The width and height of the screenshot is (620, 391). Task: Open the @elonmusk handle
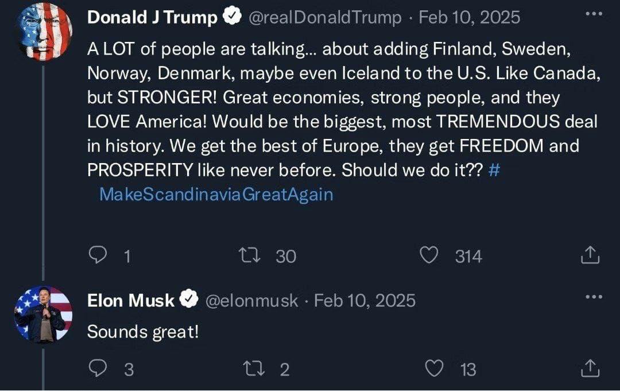tap(251, 300)
